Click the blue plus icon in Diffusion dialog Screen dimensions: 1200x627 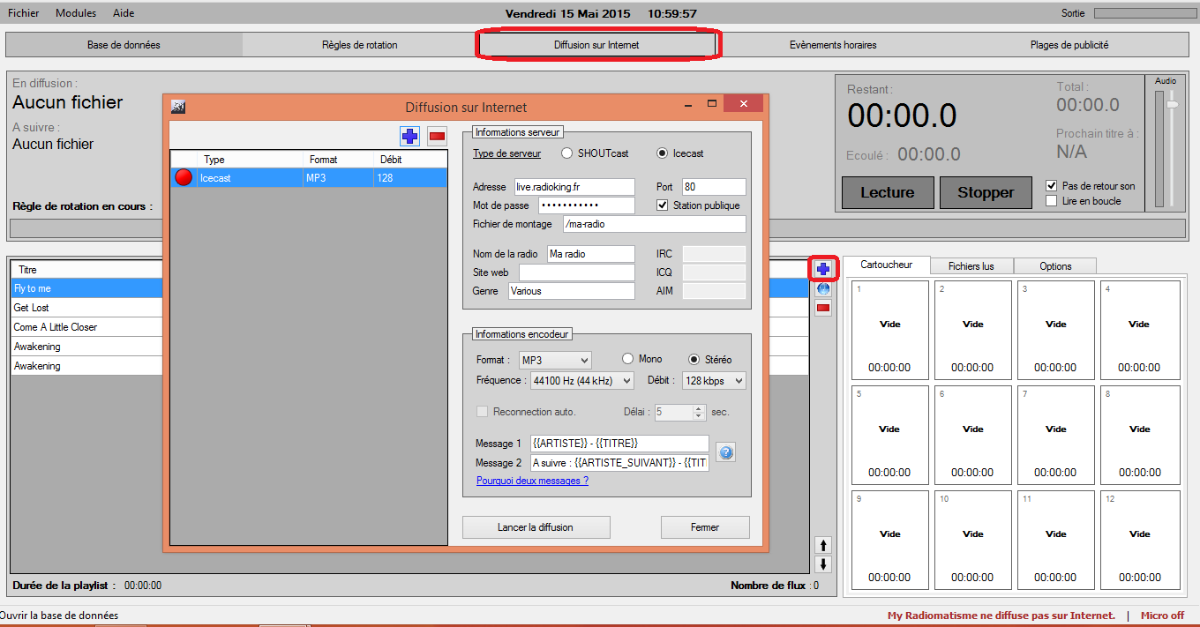(x=409, y=136)
